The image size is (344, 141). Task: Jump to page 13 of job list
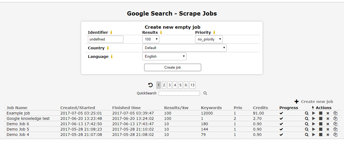coord(192,85)
